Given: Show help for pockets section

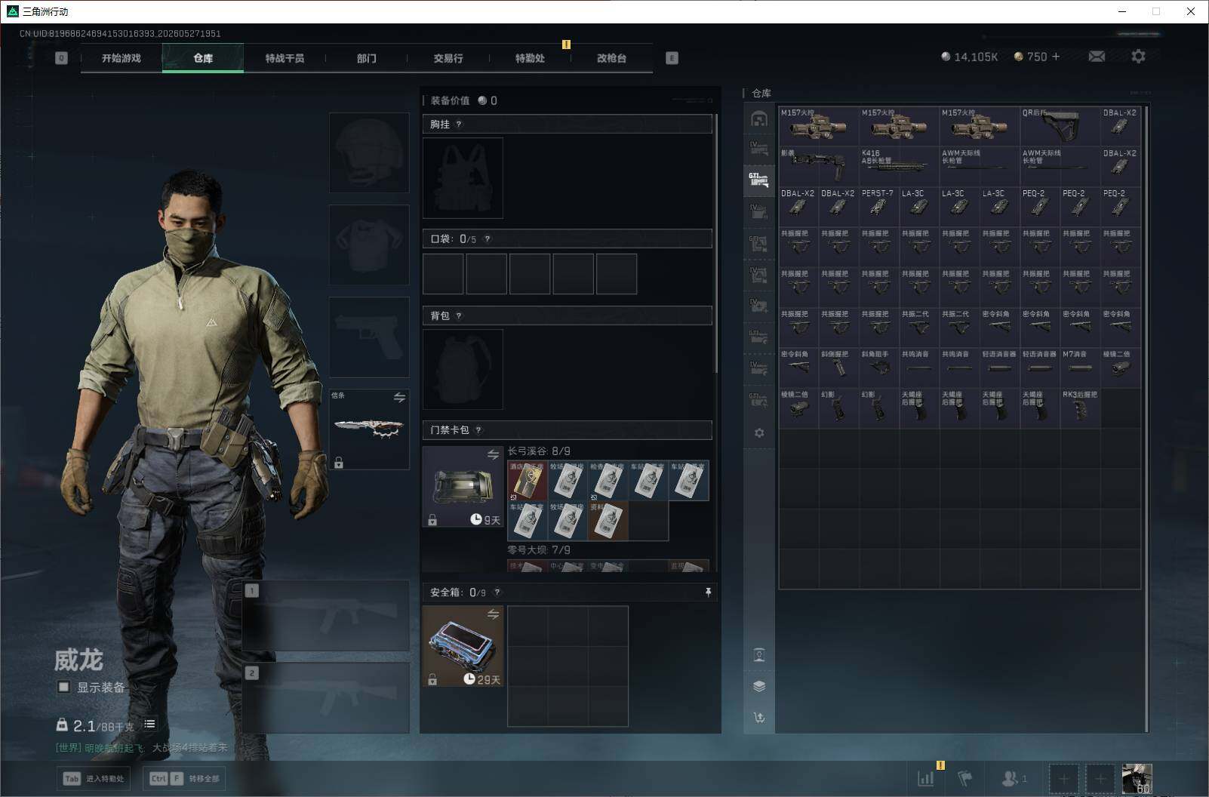Looking at the screenshot, I should 488,239.
